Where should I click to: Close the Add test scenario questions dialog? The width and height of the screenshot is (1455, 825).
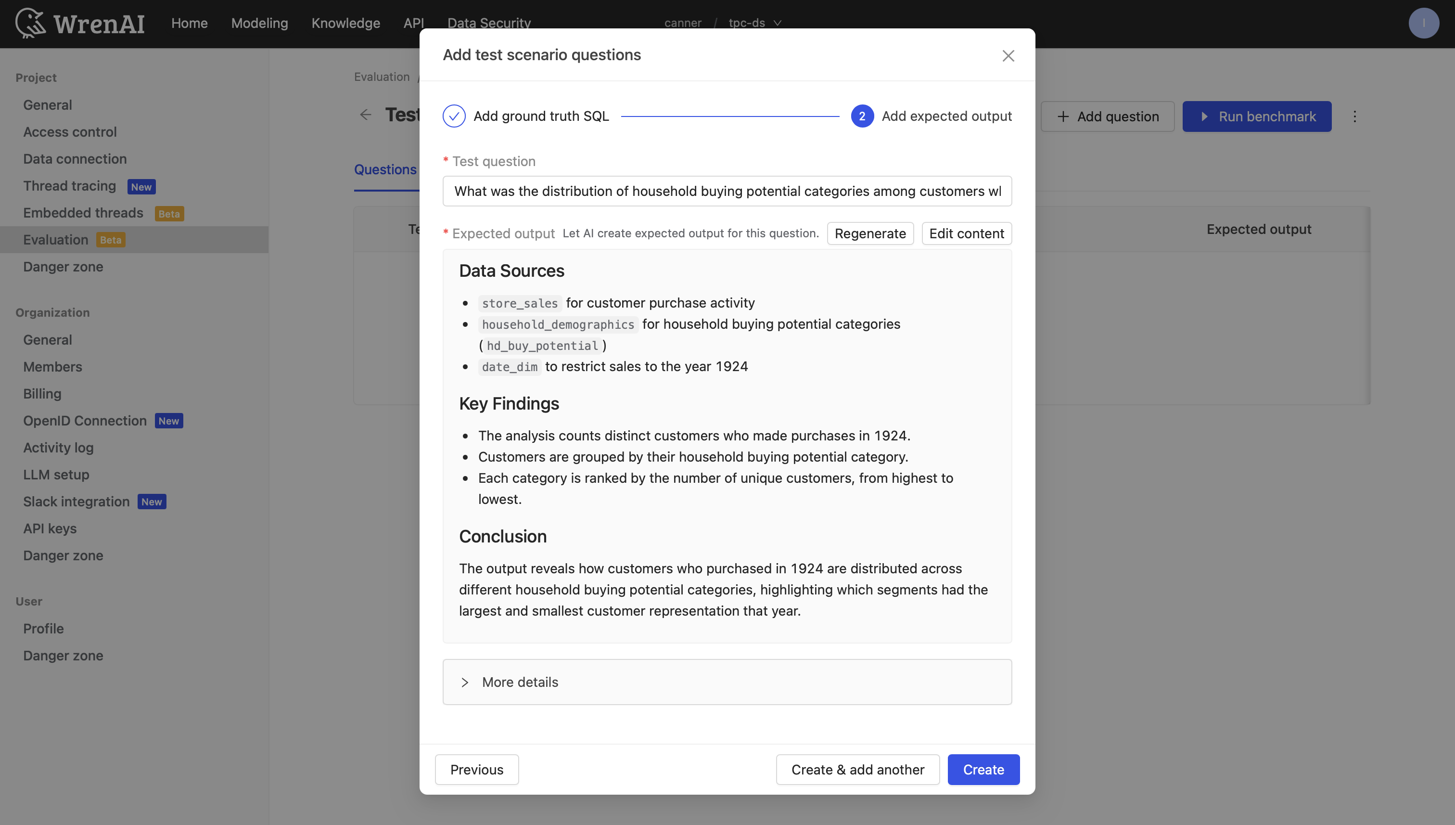pos(1008,55)
